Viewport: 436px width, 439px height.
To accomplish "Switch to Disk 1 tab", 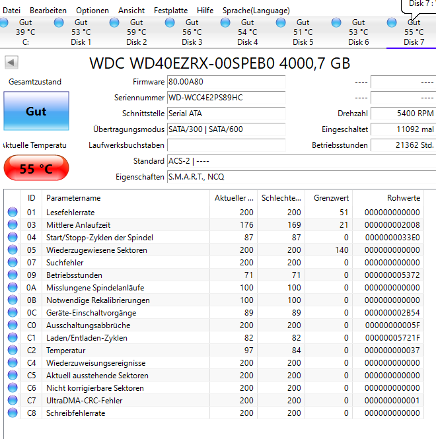I will (81, 32).
